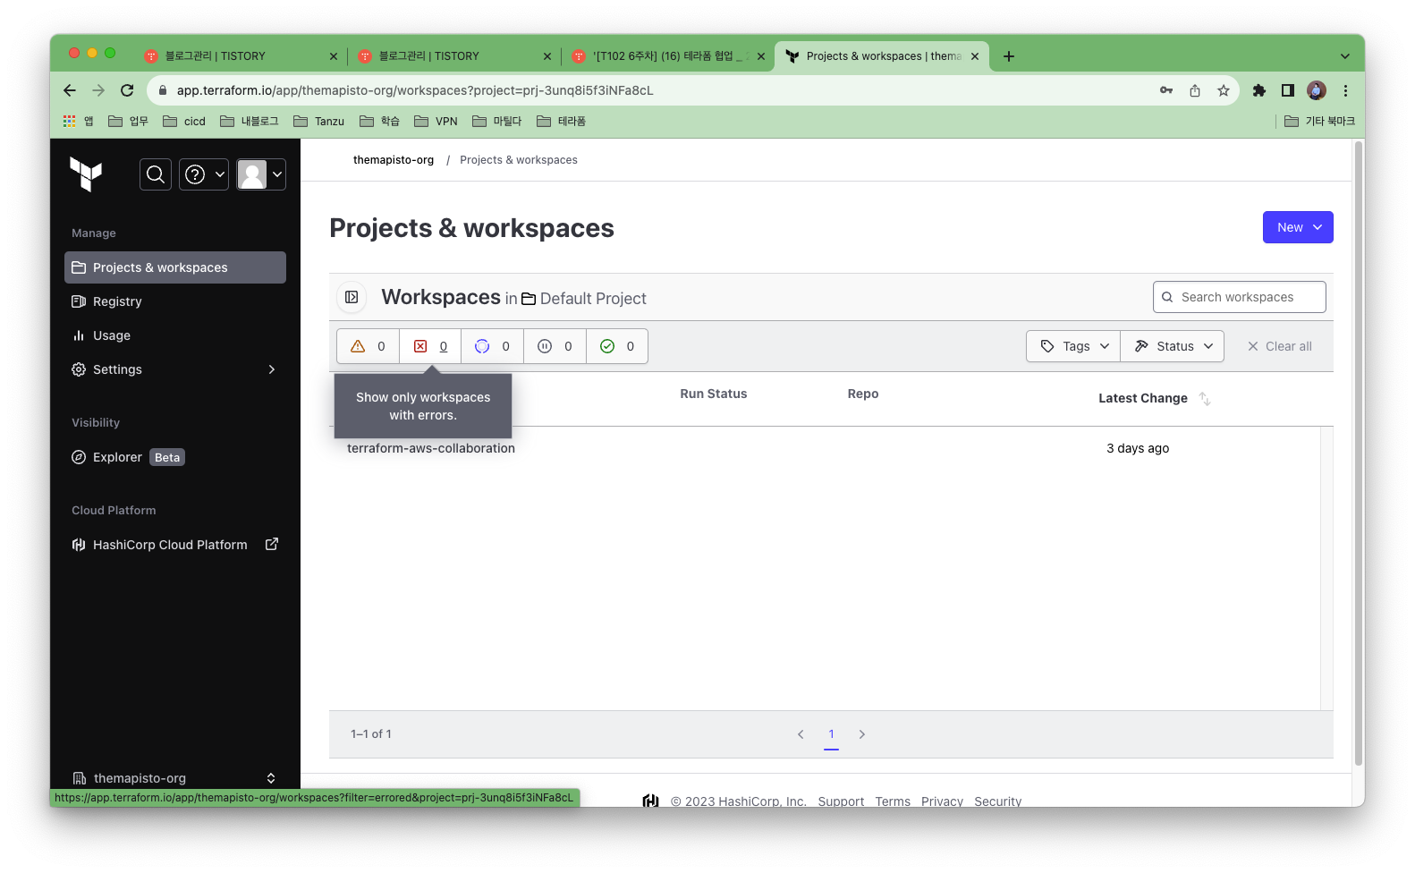Viewport: 1415px width, 873px height.
Task: Switch organization using themapisto-org selector
Action: [175, 778]
